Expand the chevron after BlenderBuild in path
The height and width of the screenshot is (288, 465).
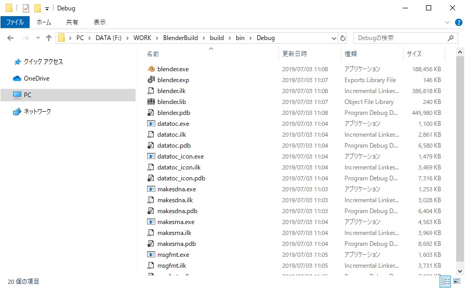[x=204, y=38]
